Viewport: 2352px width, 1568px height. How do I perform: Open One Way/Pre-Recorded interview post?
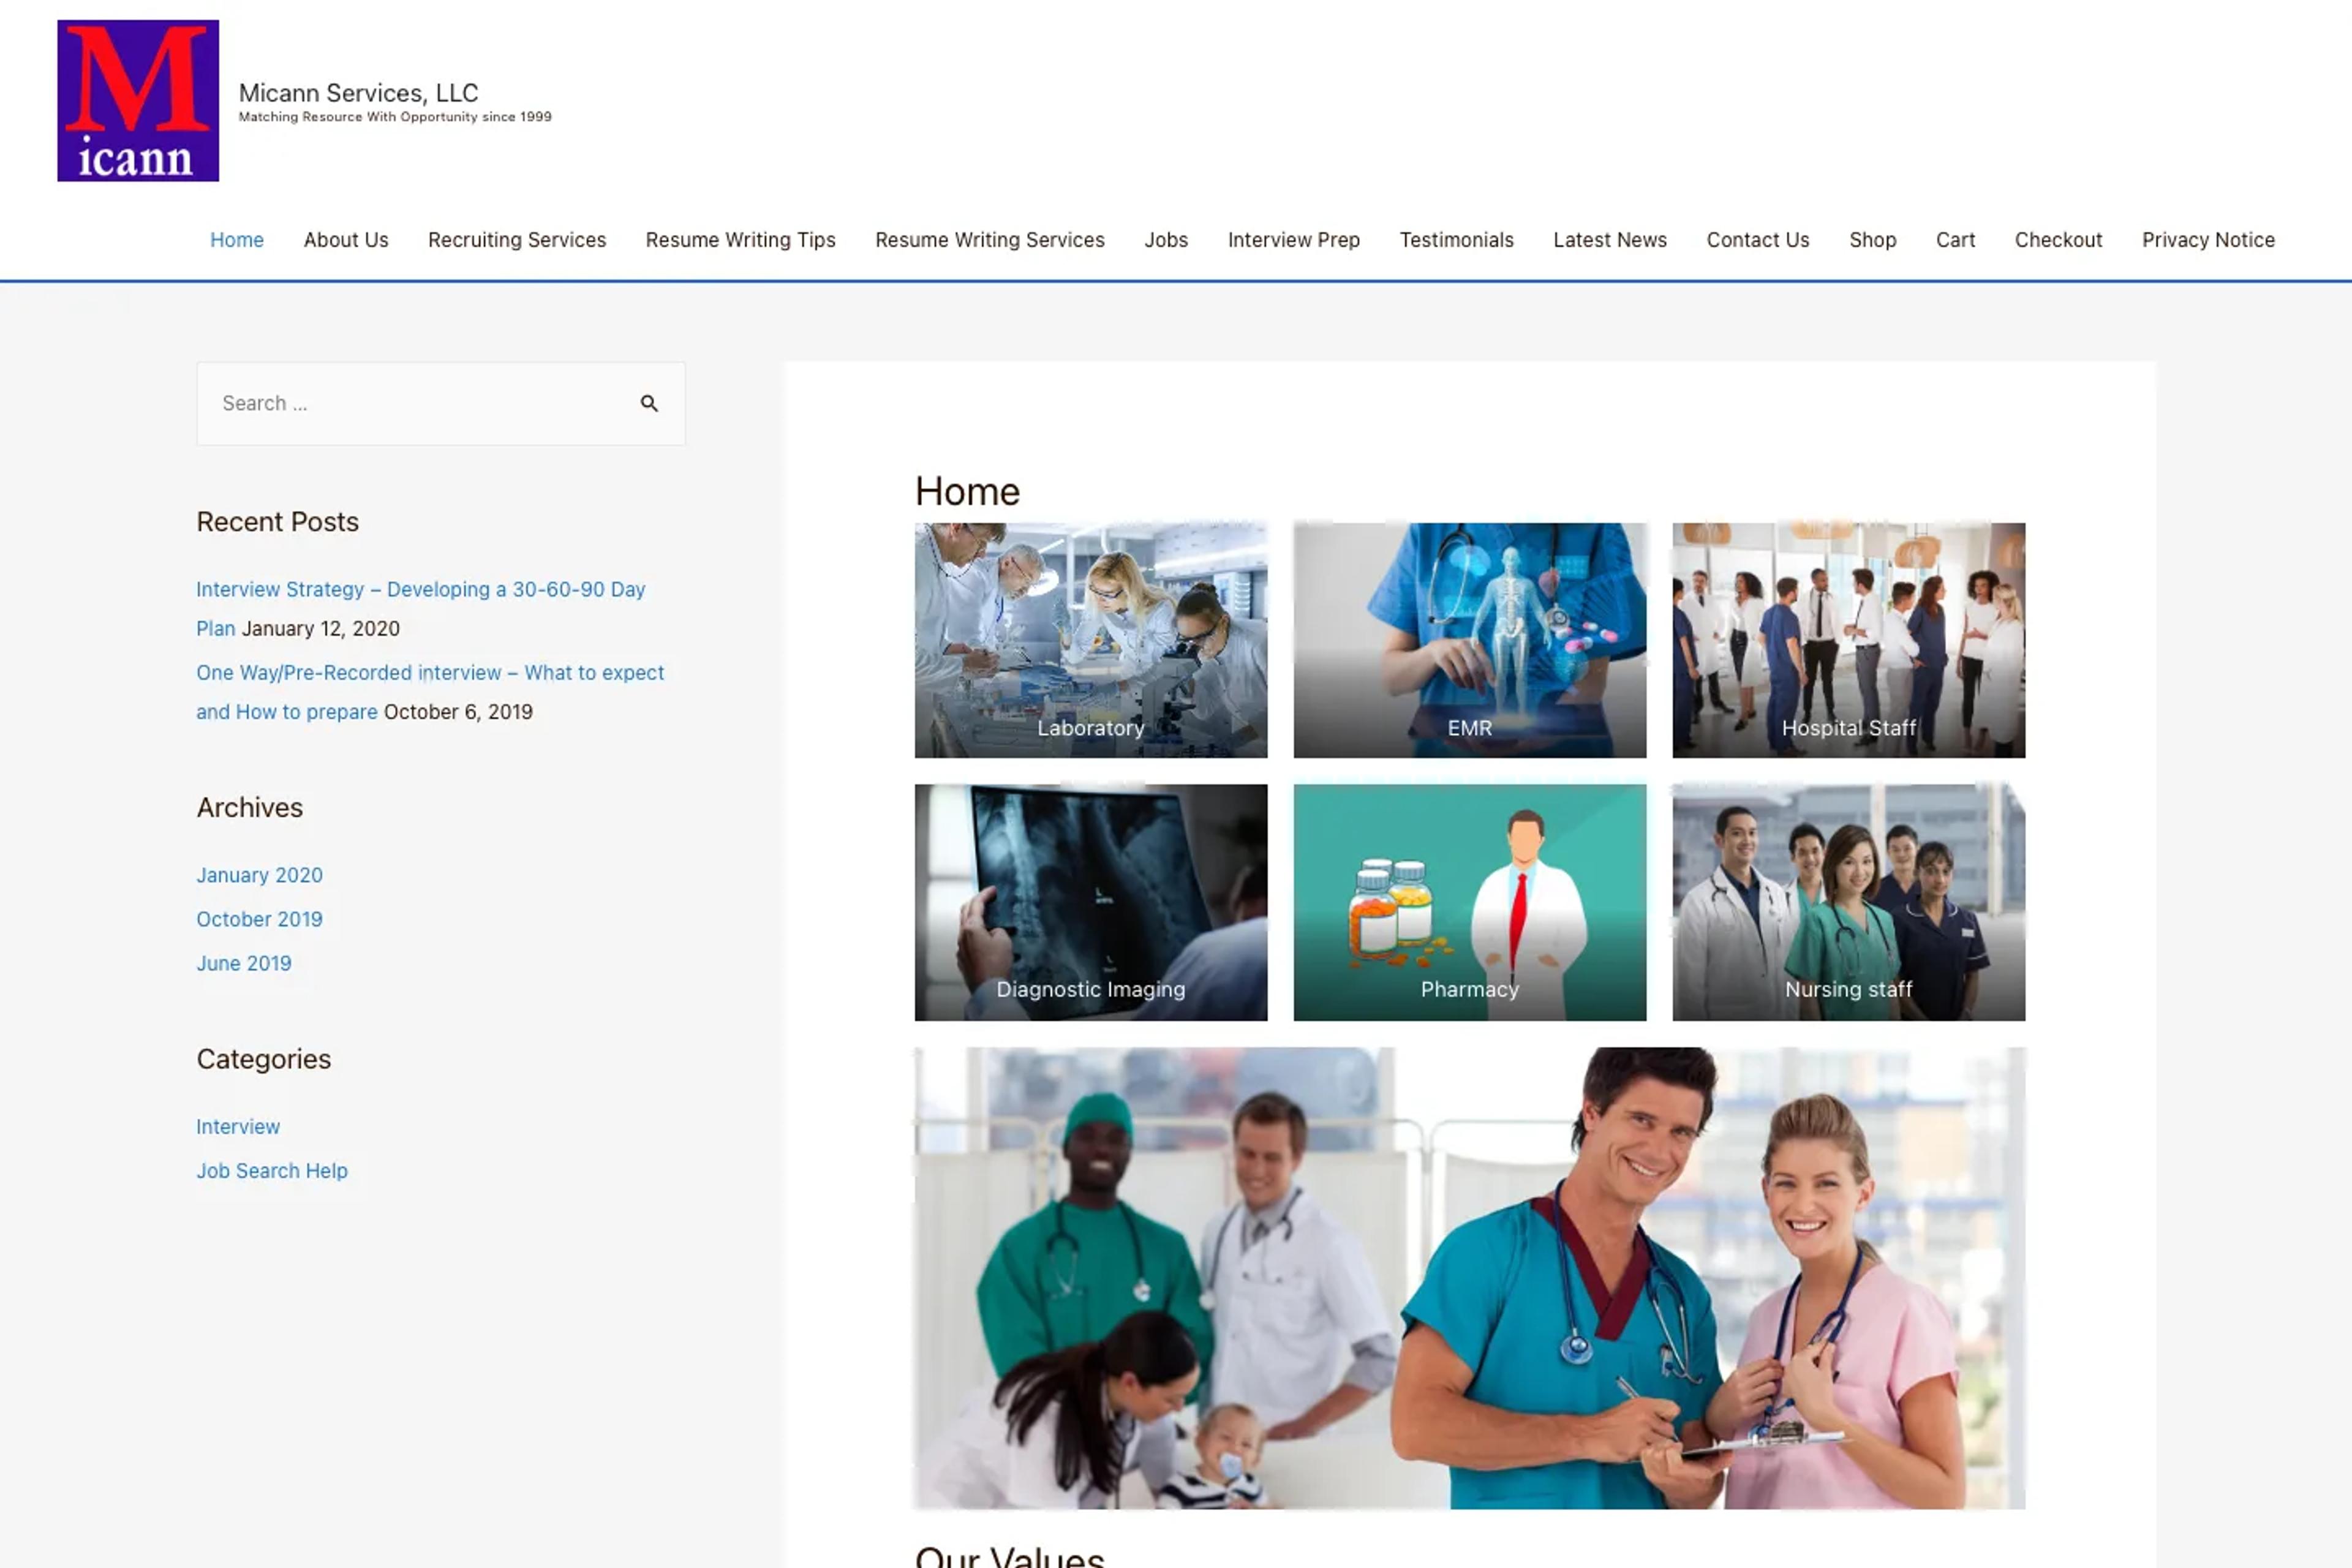(430, 692)
